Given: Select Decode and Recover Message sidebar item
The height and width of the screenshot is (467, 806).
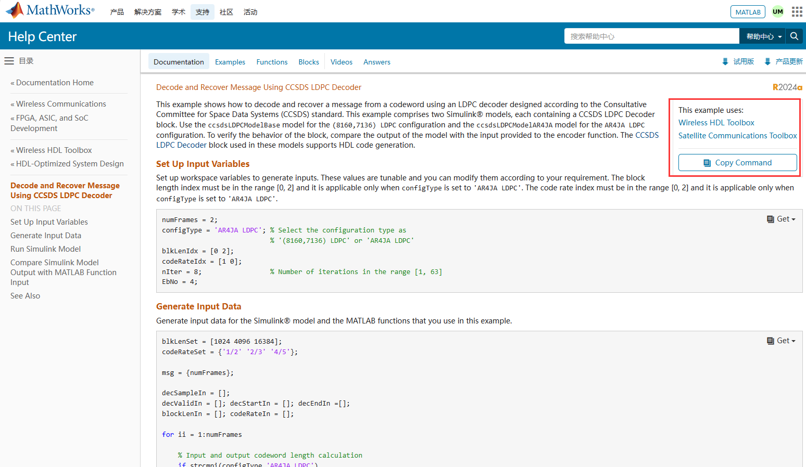Looking at the screenshot, I should tap(65, 190).
